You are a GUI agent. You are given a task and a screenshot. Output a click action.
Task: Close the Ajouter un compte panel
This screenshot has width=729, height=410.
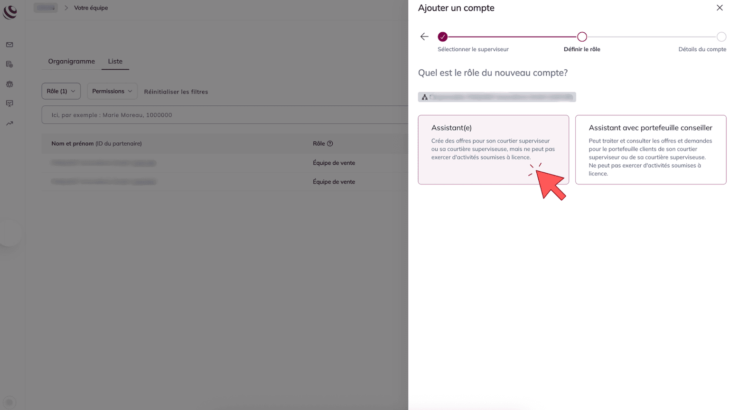point(720,8)
